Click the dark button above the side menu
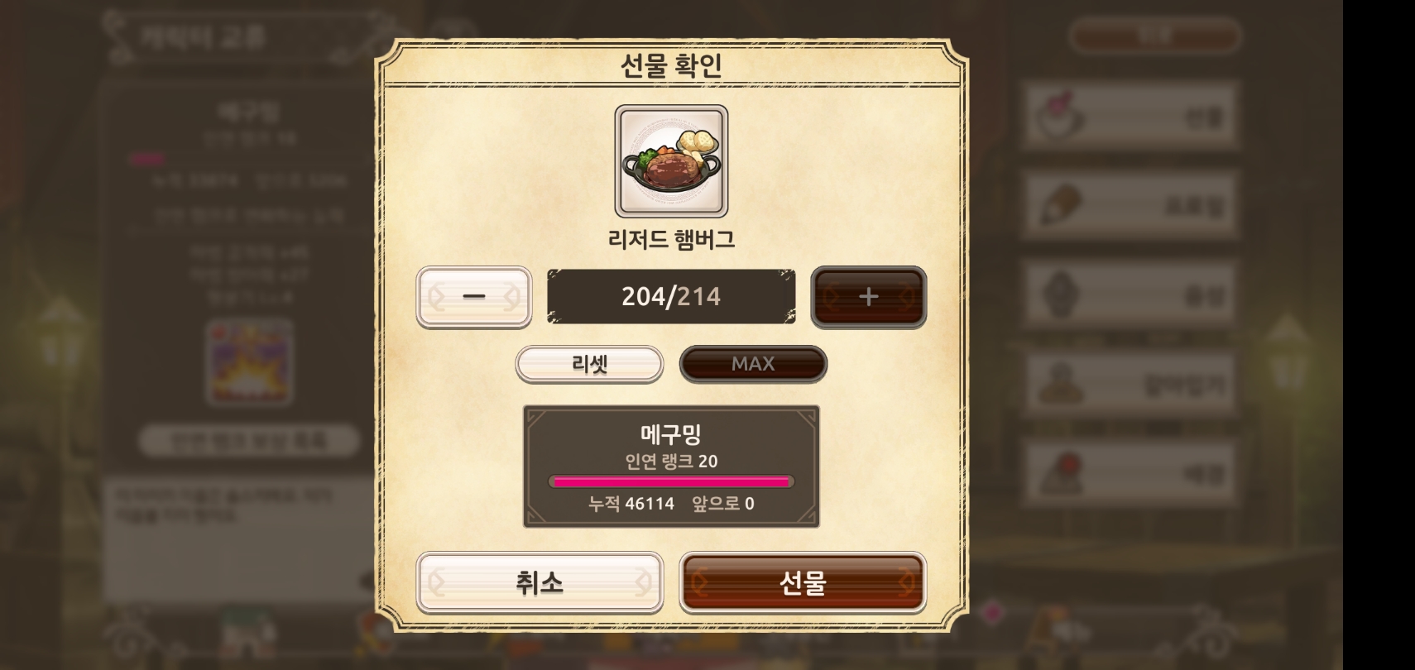This screenshot has width=1415, height=670. click(x=1154, y=36)
